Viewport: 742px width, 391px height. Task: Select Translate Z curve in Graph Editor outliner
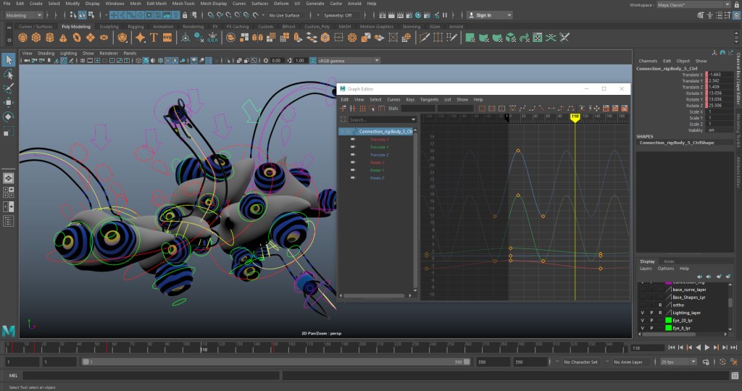point(379,155)
